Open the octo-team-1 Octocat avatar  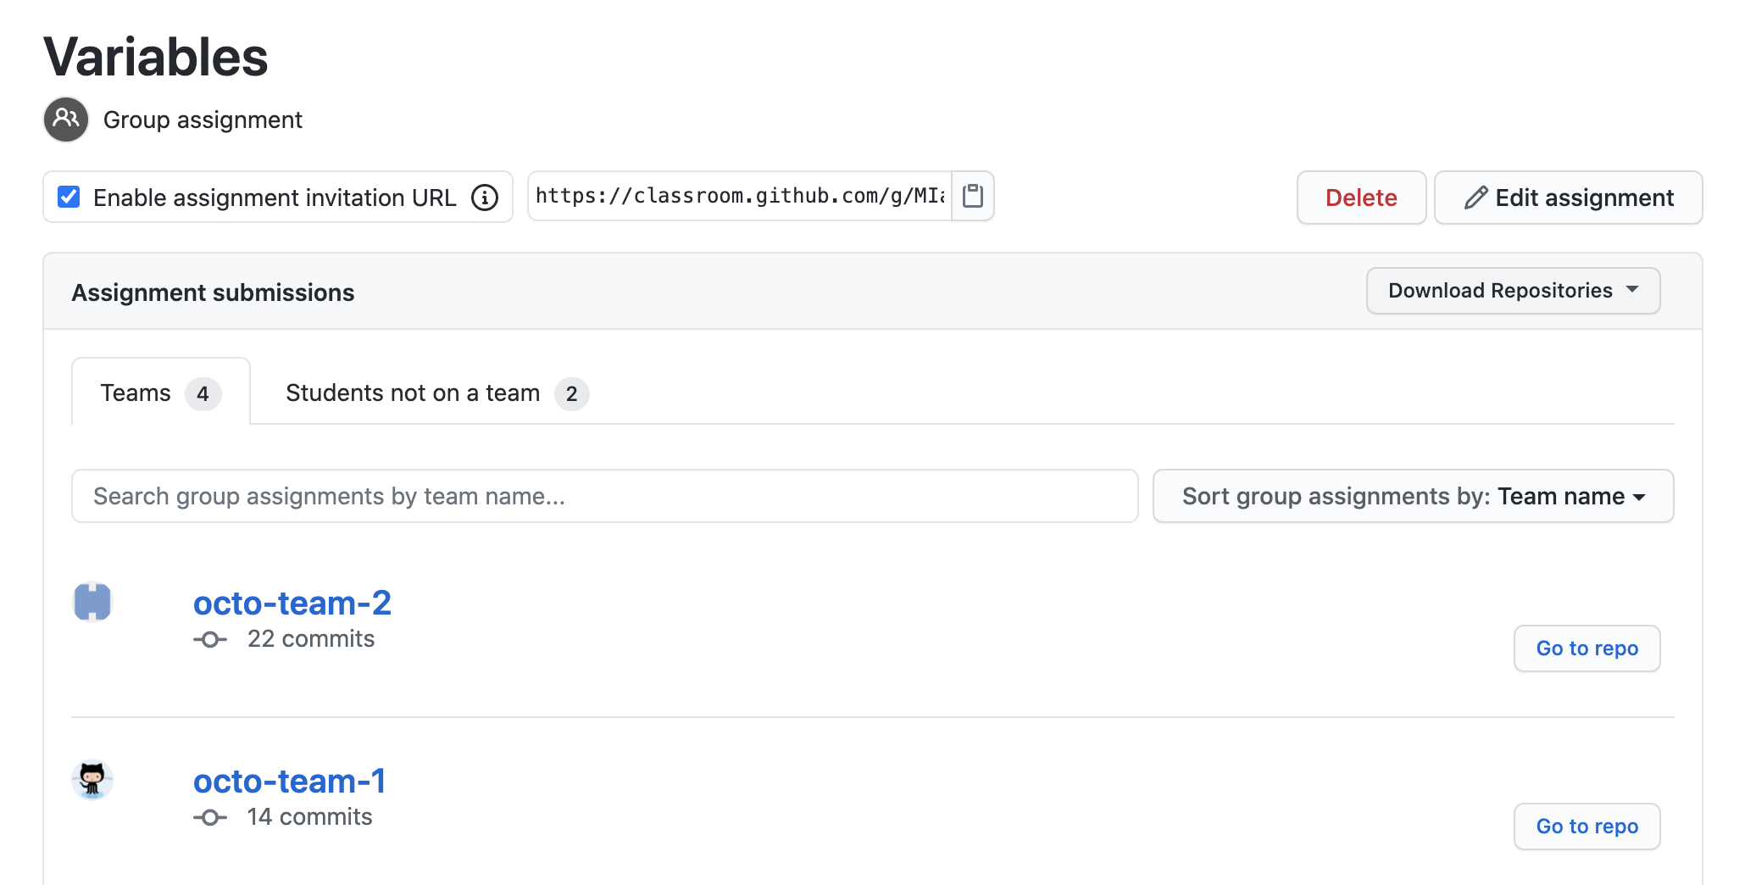[92, 780]
